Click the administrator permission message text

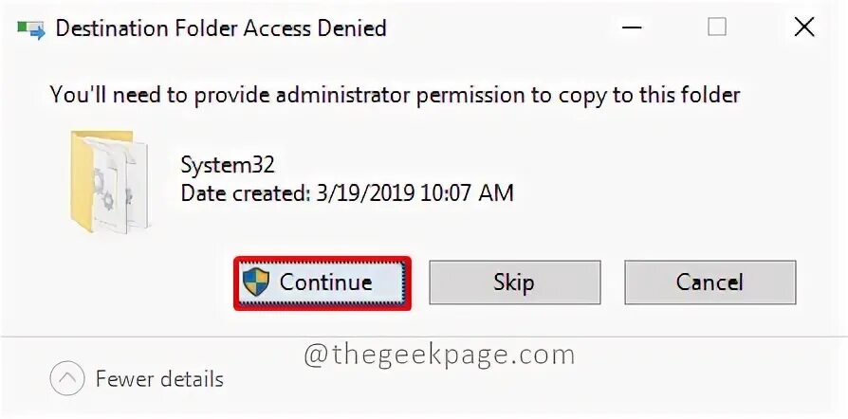[395, 95]
